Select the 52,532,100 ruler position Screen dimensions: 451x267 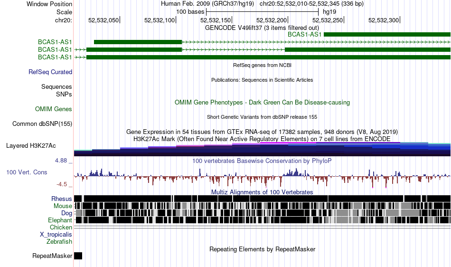[160, 20]
